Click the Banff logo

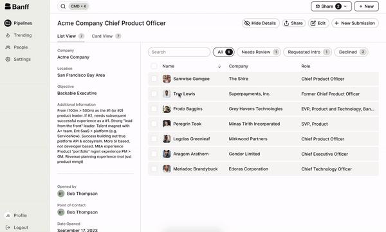coord(17,6)
